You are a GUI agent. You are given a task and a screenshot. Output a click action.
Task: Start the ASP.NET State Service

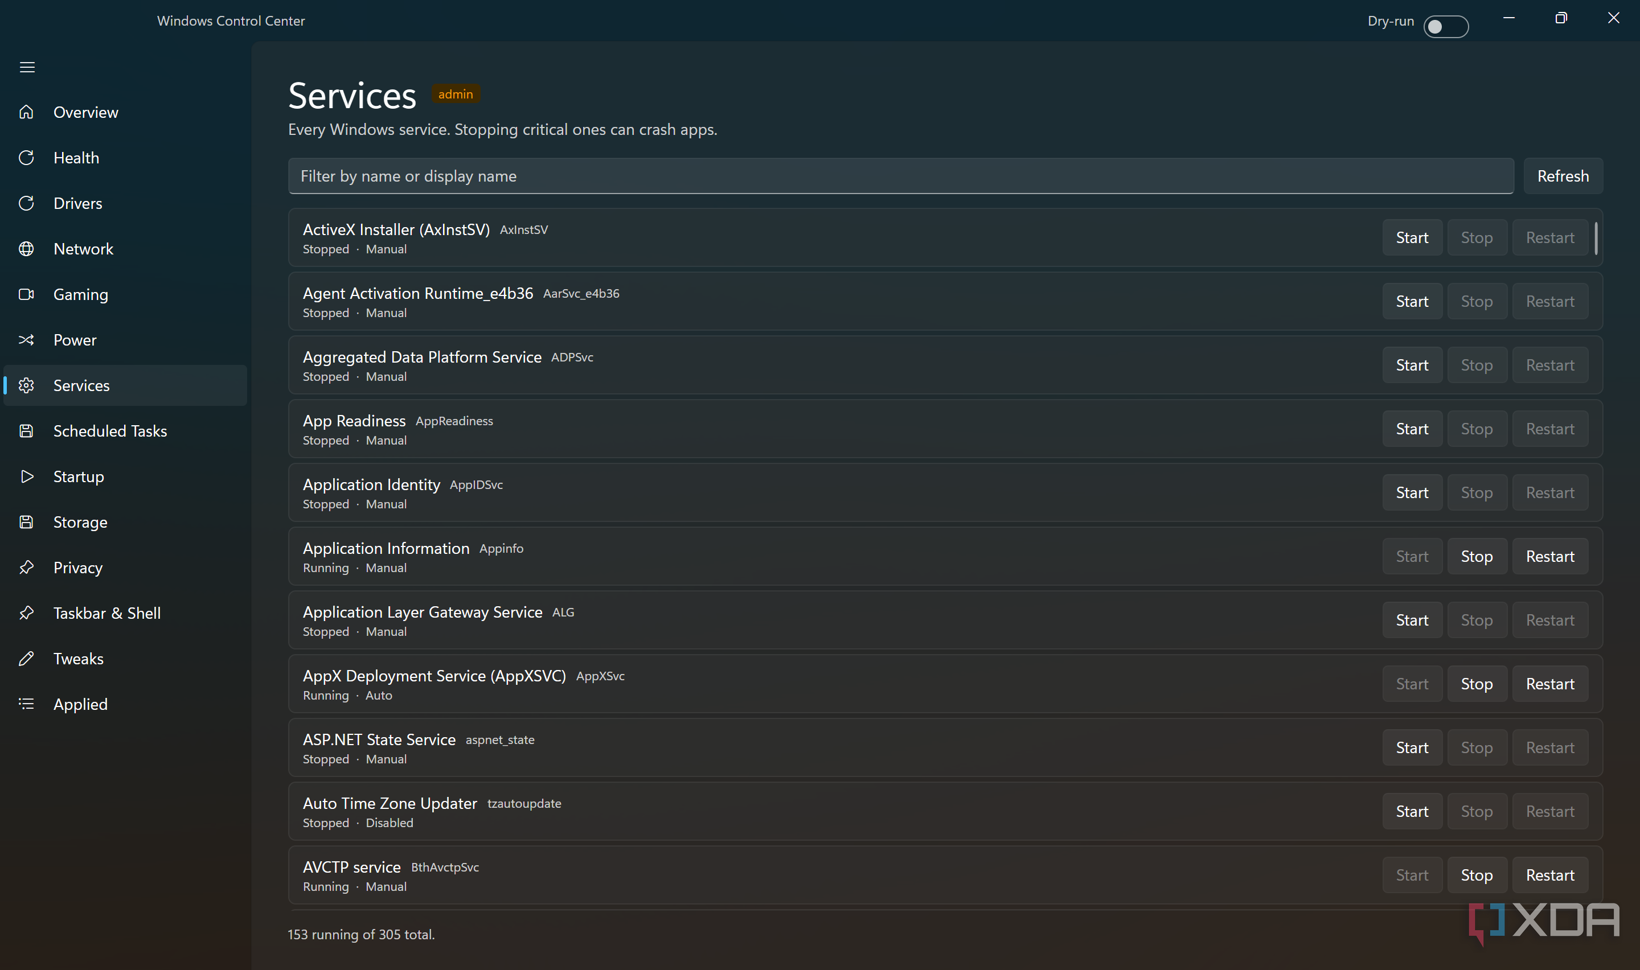[1412, 748]
